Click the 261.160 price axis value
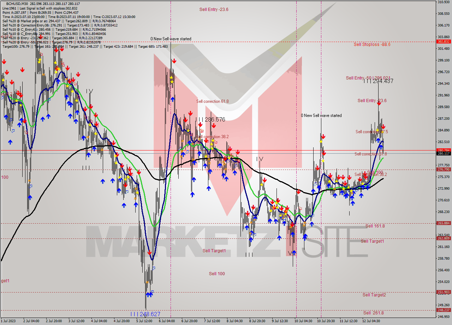The width and height of the screenshot is (452, 325). [x=443, y=247]
